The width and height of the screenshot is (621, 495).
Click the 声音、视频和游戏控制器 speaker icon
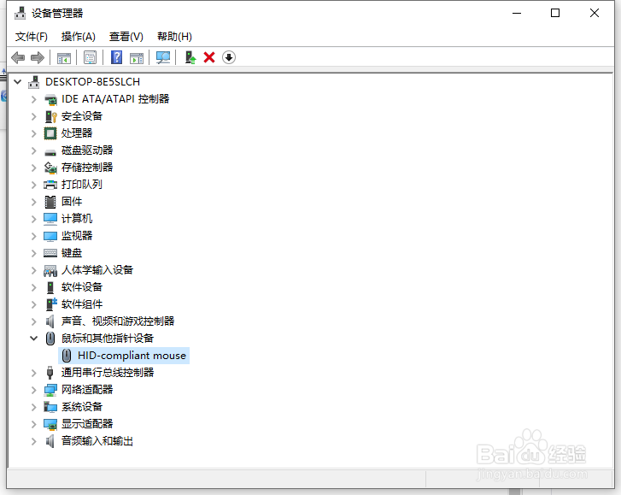pyautogui.click(x=50, y=321)
